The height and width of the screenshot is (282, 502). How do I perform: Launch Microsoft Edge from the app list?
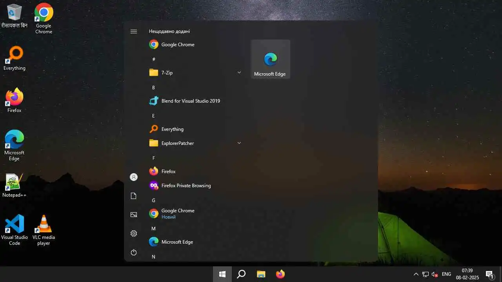195,242
